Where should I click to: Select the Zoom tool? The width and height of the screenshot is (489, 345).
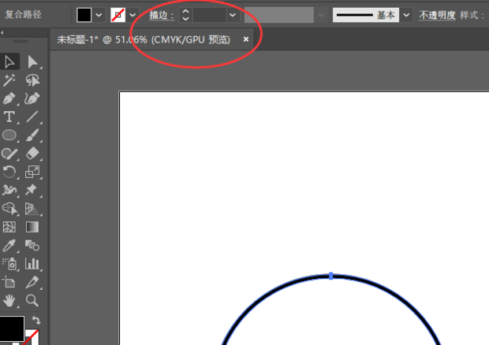tap(32, 300)
